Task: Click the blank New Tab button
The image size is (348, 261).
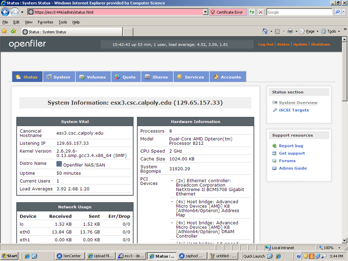Action: (x=128, y=32)
